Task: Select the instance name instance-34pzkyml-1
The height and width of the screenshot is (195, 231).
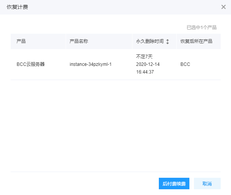Action: (90, 64)
